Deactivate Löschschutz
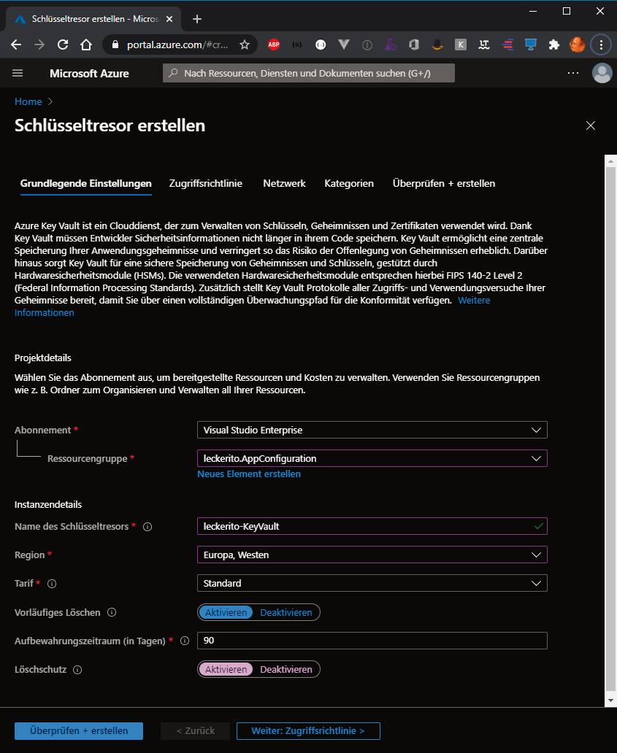 [286, 669]
